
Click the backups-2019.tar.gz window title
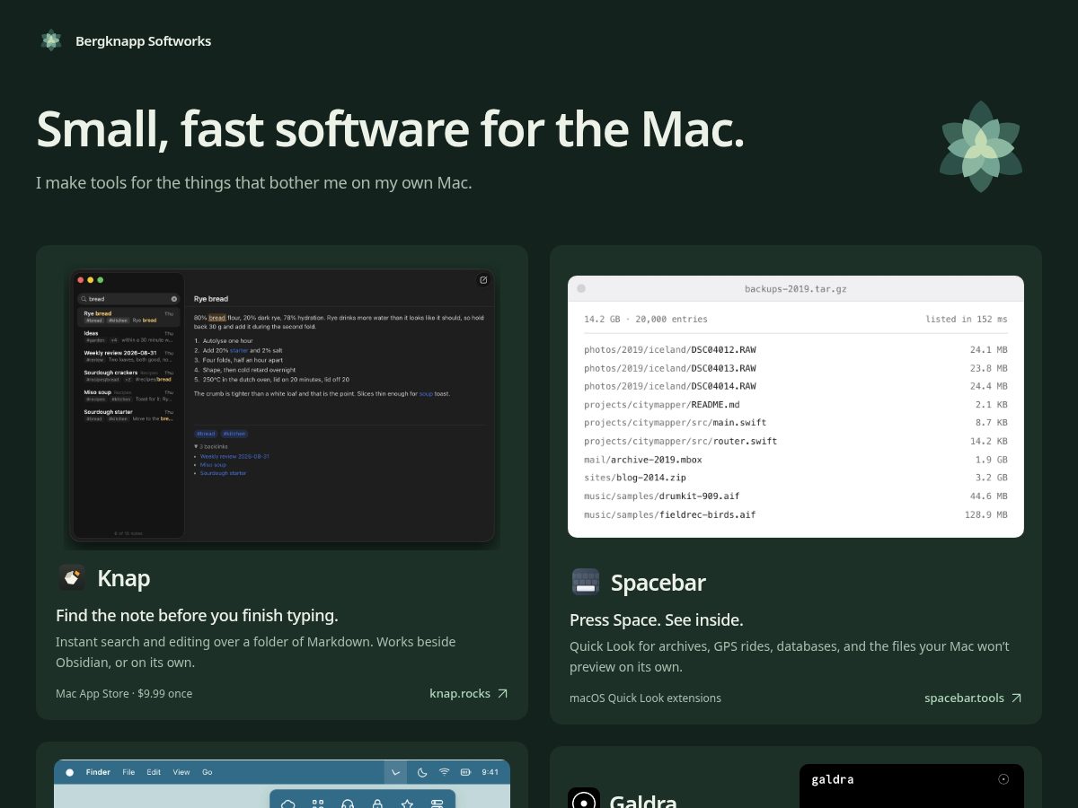tap(796, 289)
